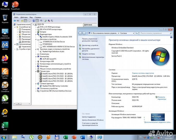Click the left pane horizontal scrollbar
This screenshot has width=176, height=140.
coord(22,104)
